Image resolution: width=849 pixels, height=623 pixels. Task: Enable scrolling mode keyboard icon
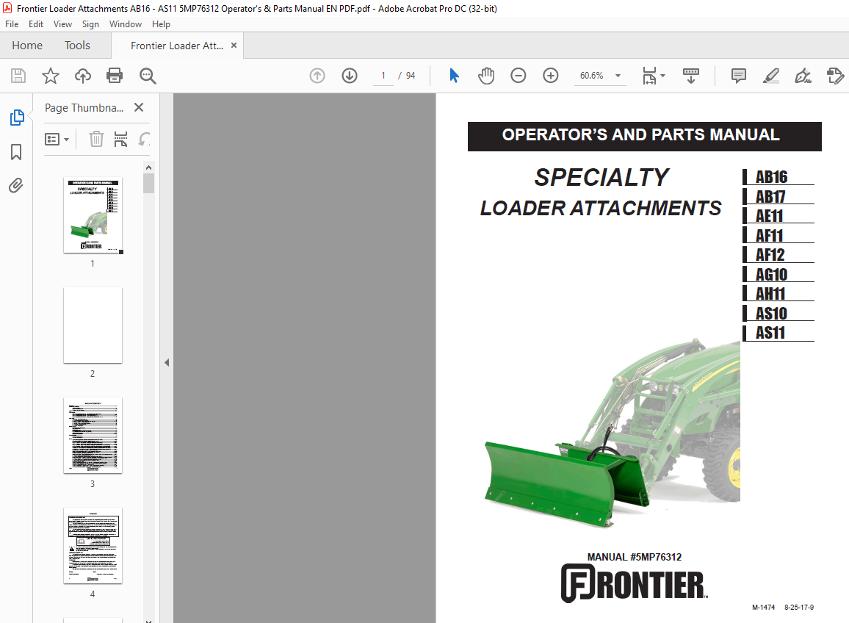click(691, 75)
